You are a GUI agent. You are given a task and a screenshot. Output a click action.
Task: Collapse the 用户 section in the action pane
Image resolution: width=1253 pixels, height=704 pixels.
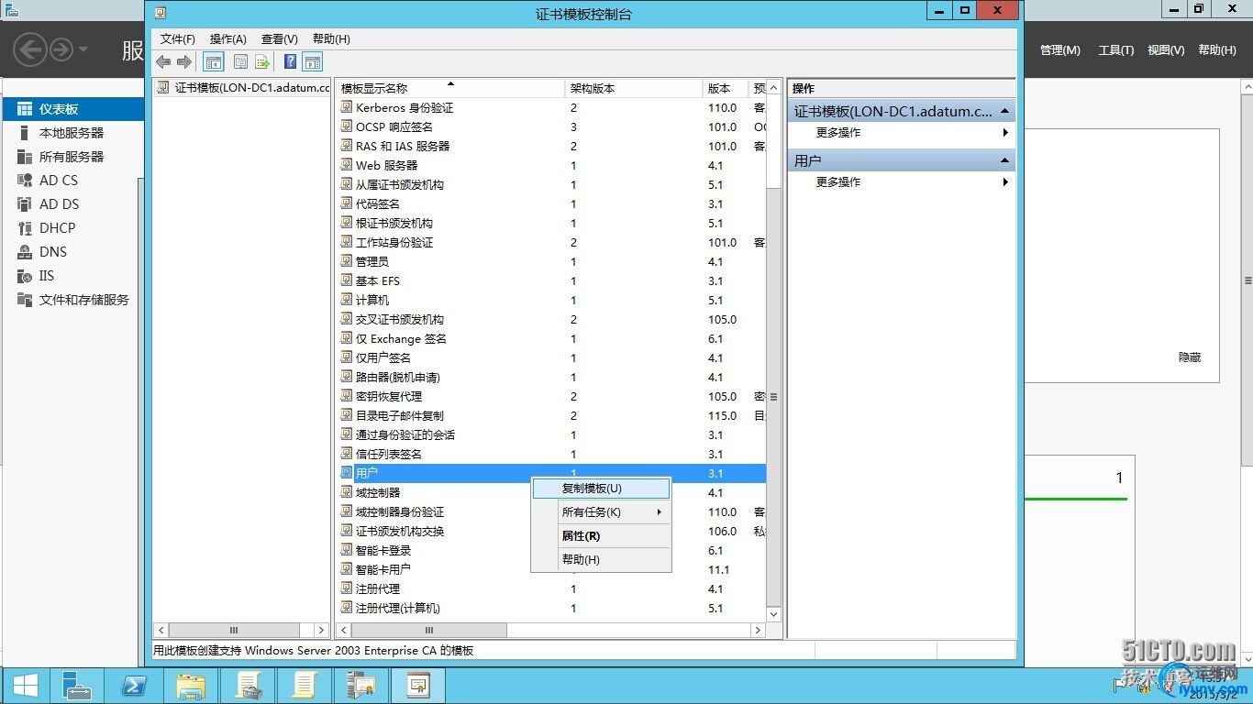(x=1005, y=160)
